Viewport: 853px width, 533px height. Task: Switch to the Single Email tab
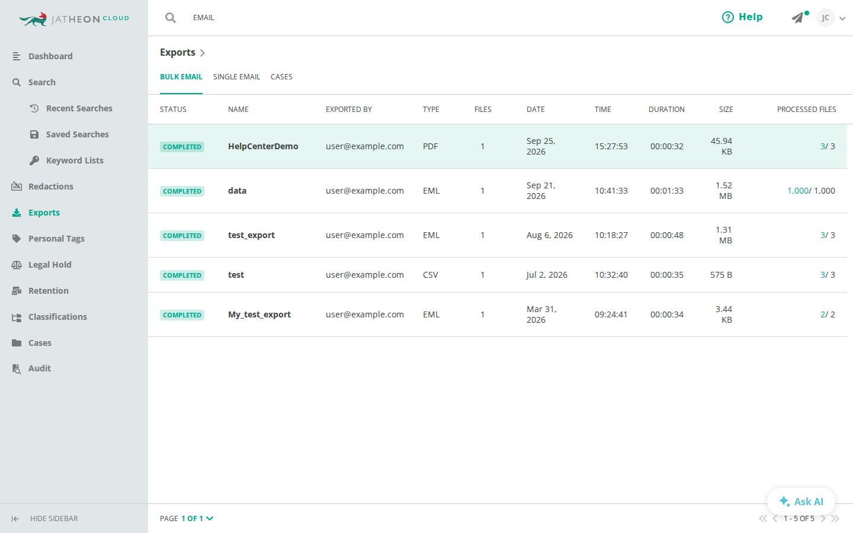[236, 77]
